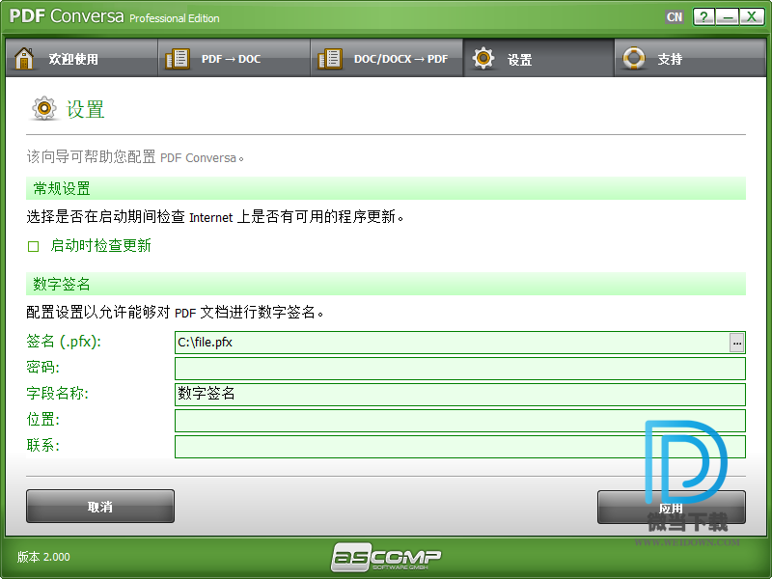The image size is (772, 579).
Task: Go to the 支持 tab
Action: (x=690, y=58)
